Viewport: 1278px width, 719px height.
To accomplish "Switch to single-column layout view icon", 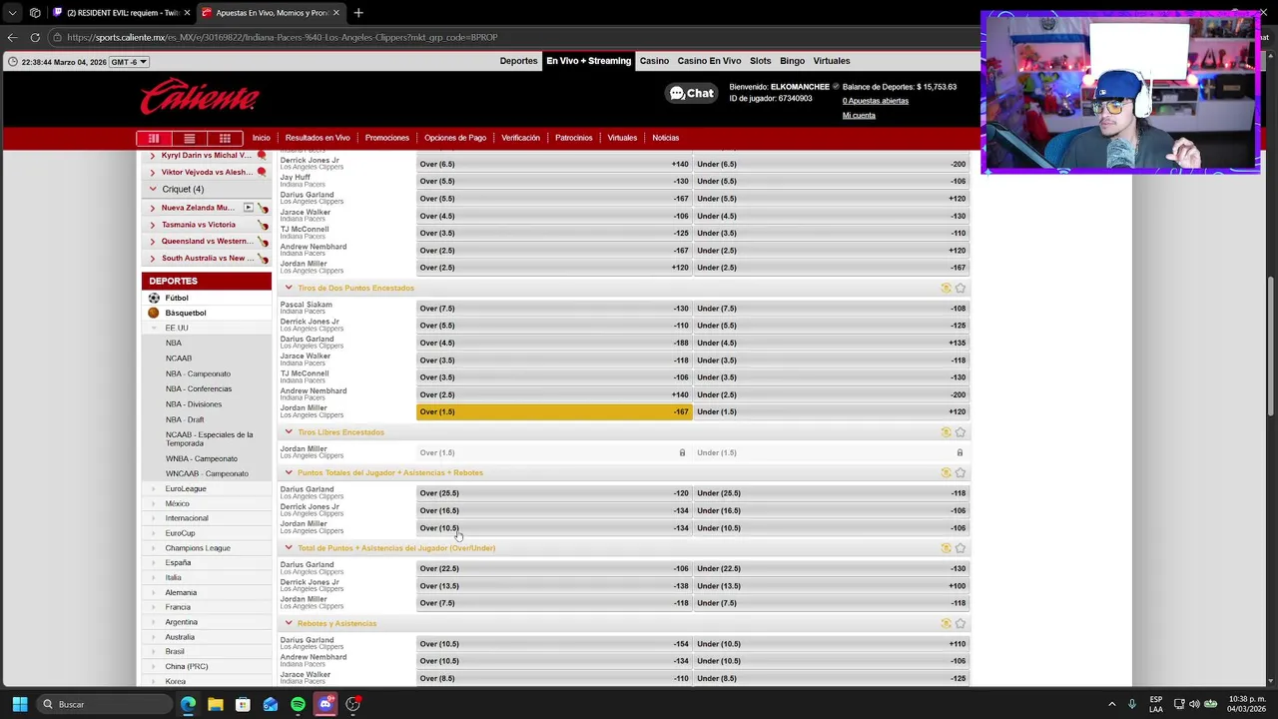I will (154, 138).
